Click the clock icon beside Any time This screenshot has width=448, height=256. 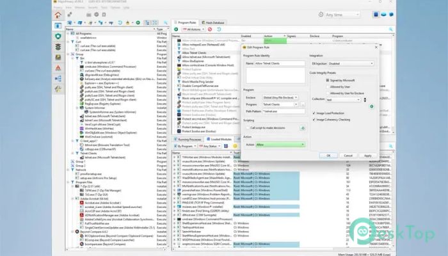pyautogui.click(x=321, y=14)
